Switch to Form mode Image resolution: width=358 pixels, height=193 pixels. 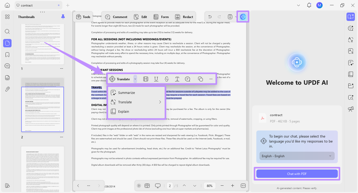click(161, 17)
